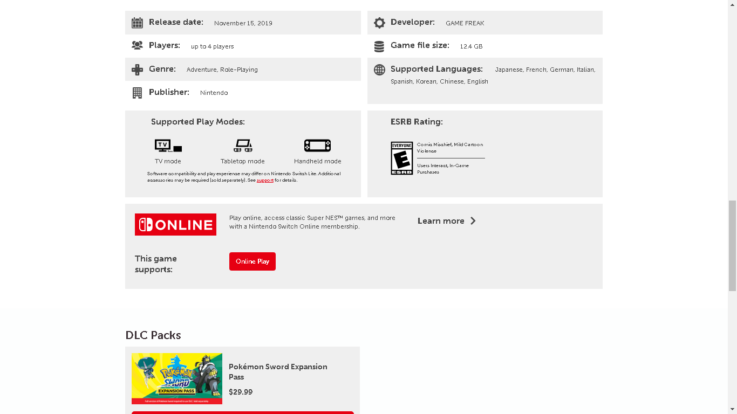Click the Nintendo Switch Online logo

tap(175, 224)
